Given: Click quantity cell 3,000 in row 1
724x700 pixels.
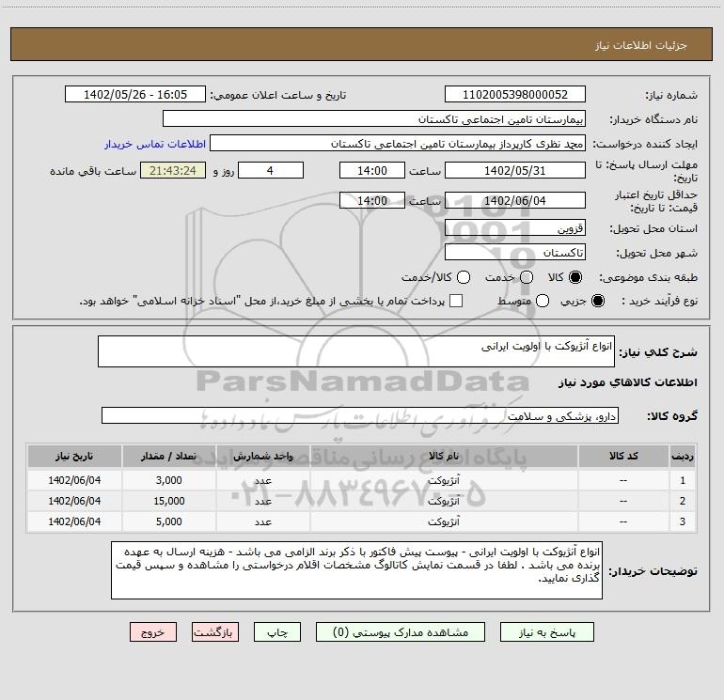Looking at the screenshot, I should (169, 480).
